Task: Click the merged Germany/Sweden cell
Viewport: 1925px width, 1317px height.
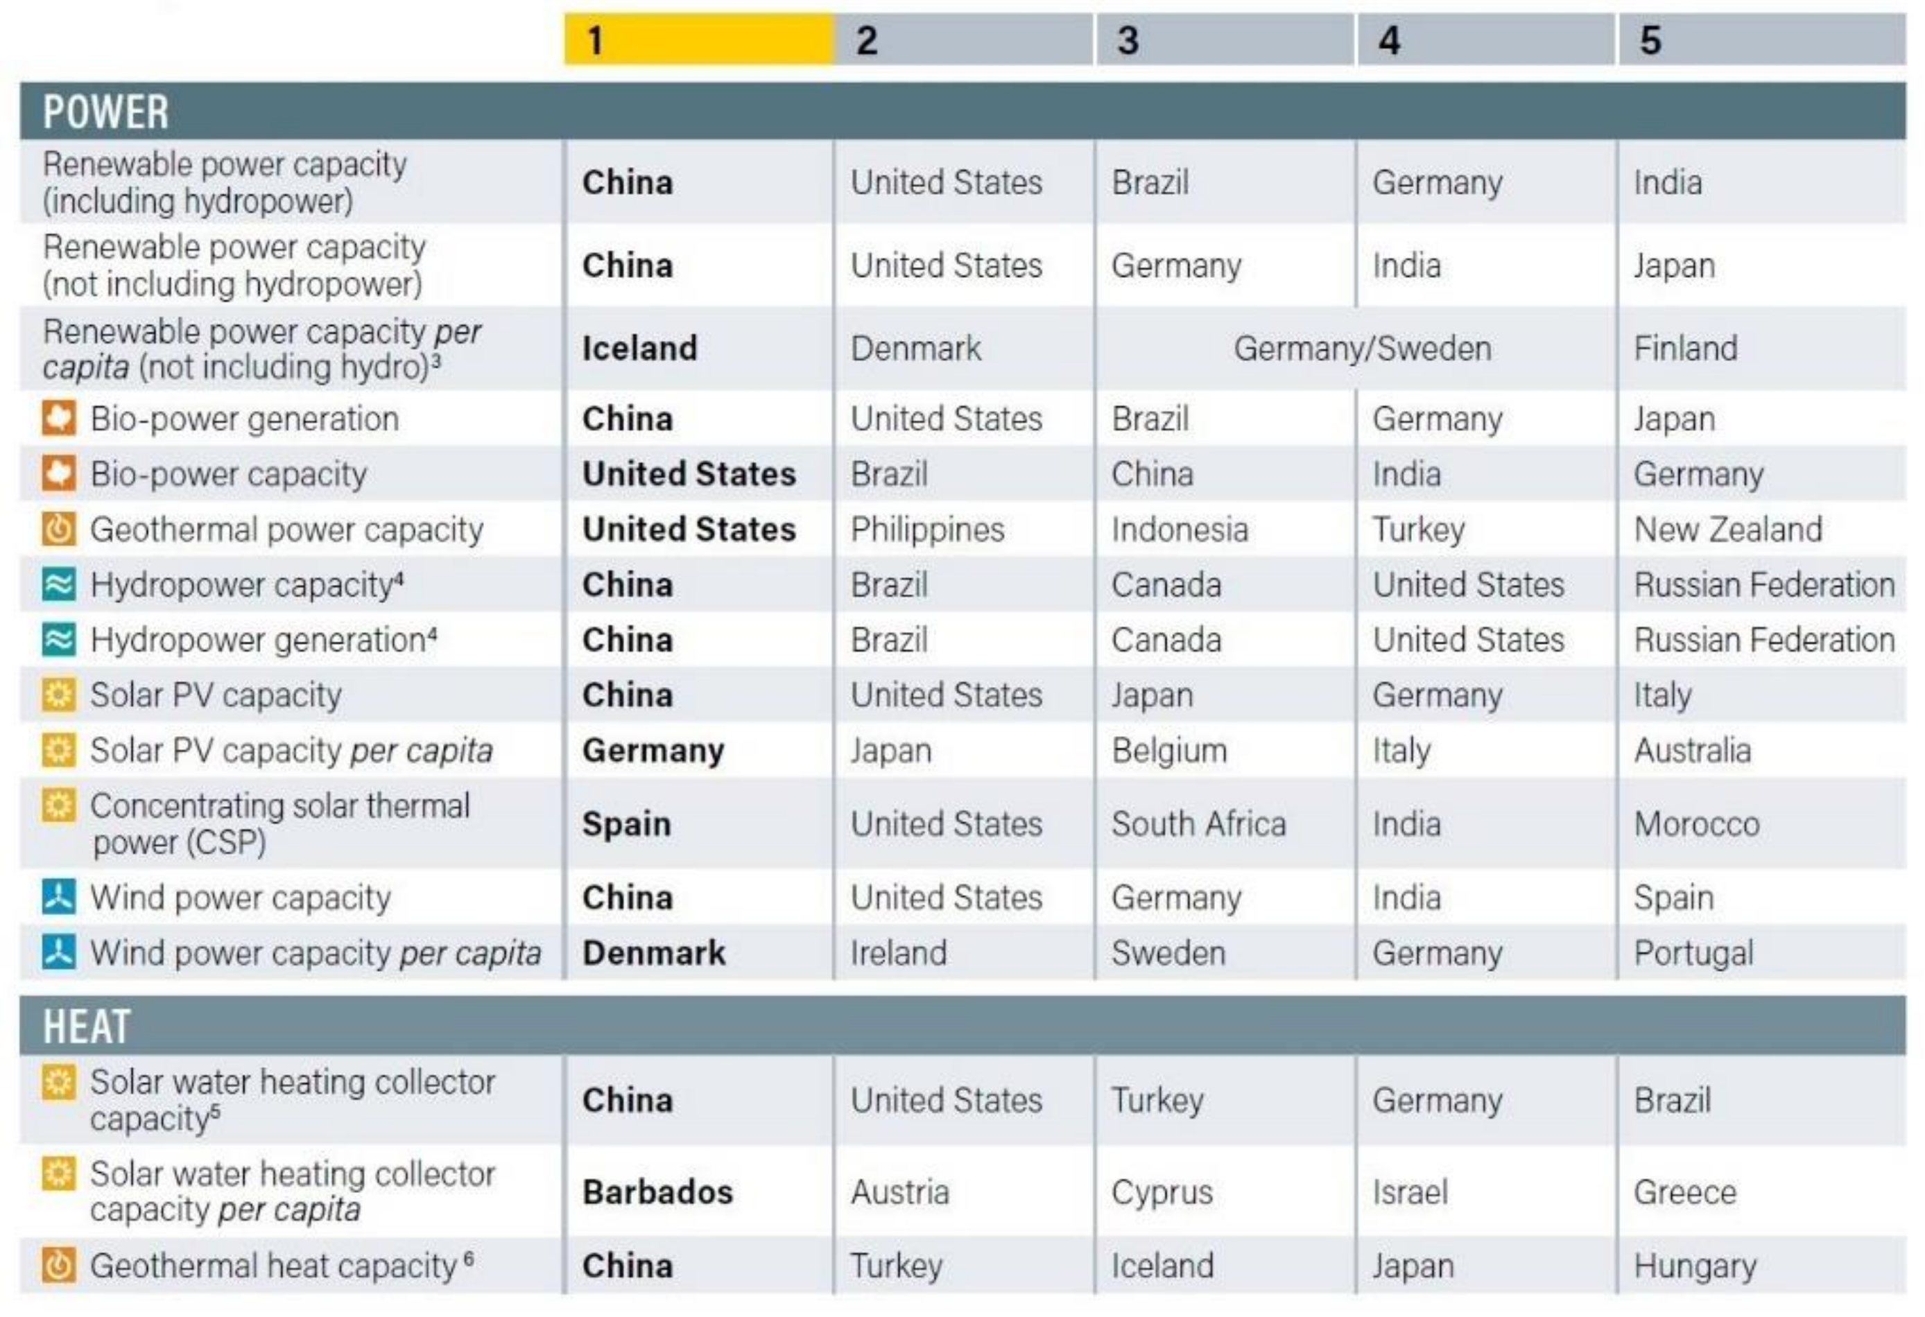Action: (x=1362, y=349)
